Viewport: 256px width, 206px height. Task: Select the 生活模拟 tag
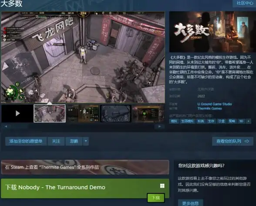pos(187,121)
